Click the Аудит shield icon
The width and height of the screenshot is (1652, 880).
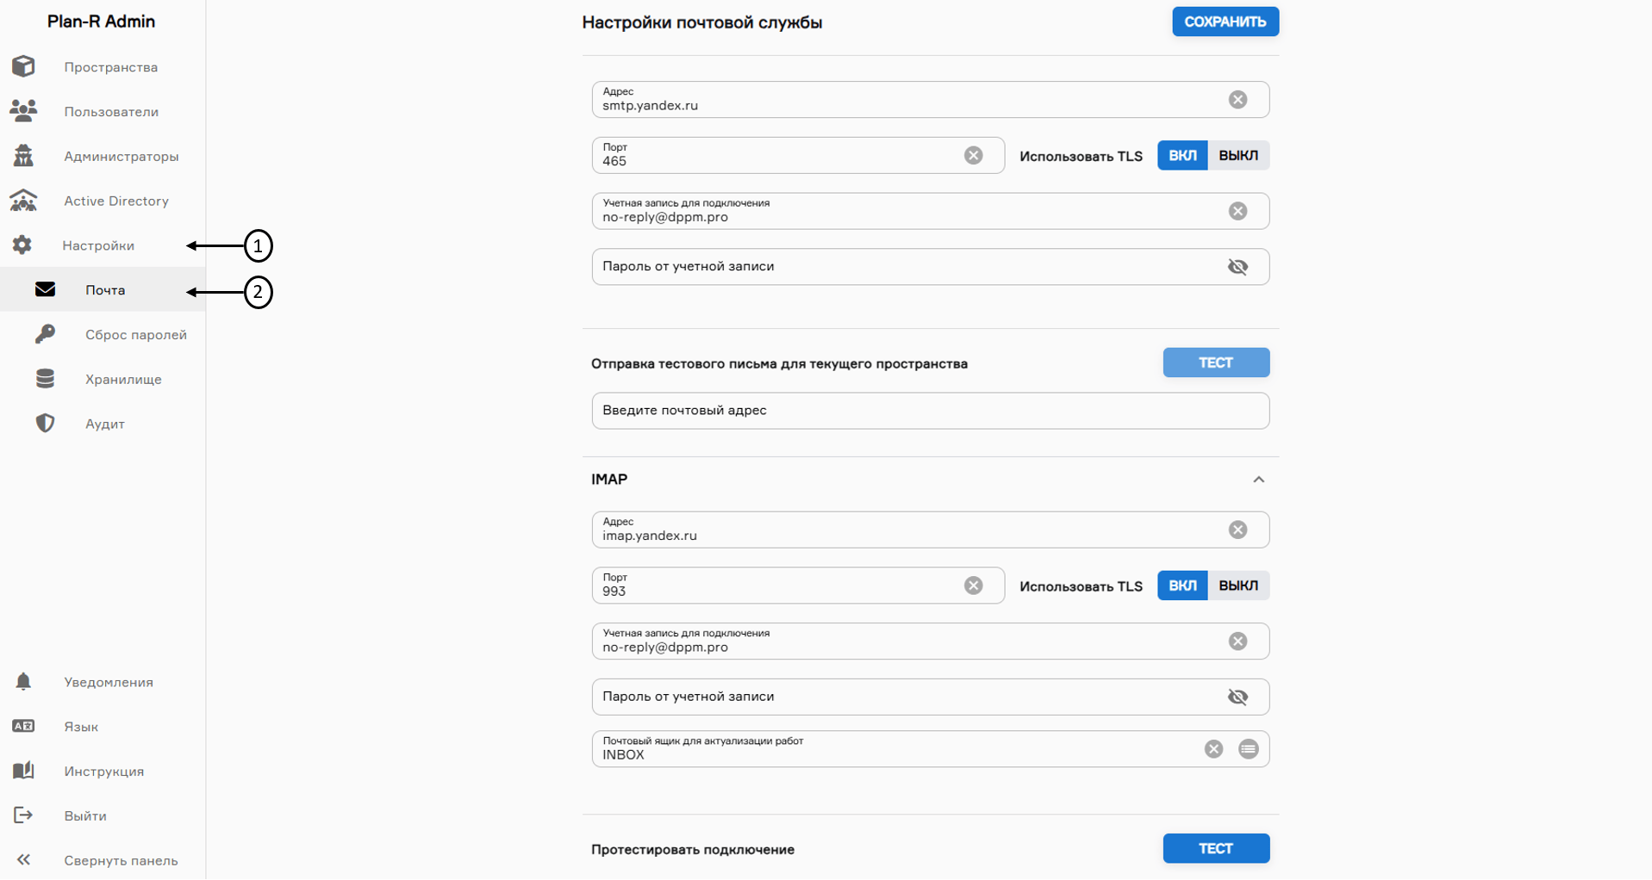pyautogui.click(x=45, y=424)
